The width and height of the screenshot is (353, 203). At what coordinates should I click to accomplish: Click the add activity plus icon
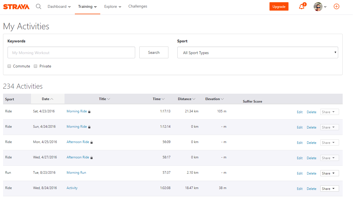tap(336, 6)
